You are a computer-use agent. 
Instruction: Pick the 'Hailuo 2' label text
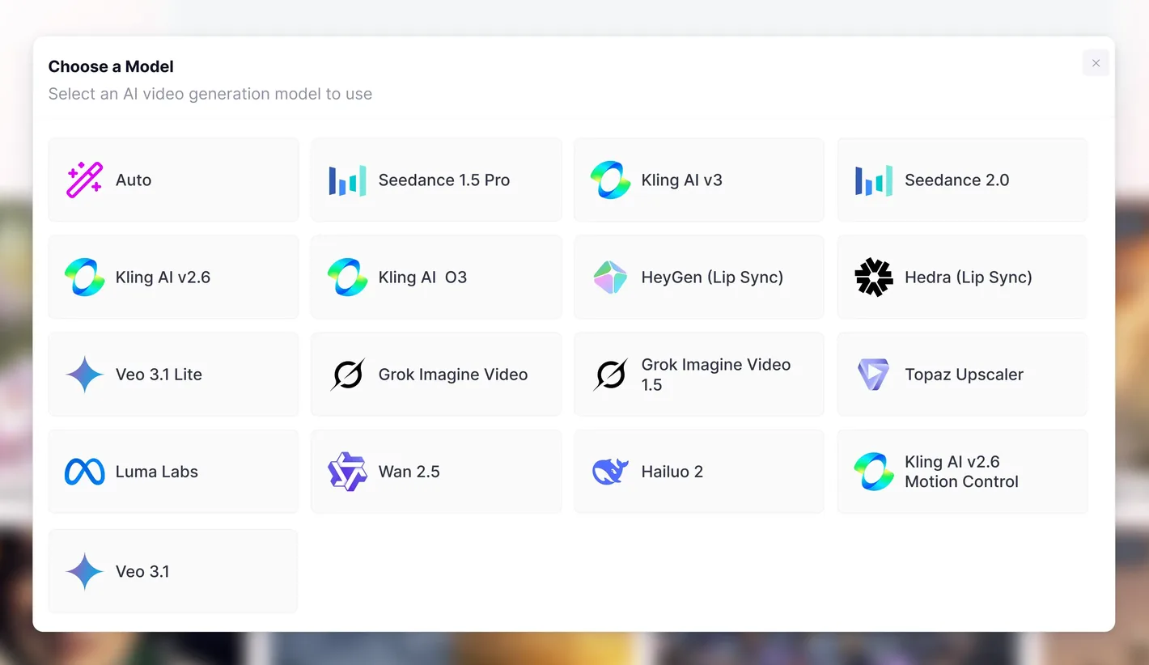(672, 472)
